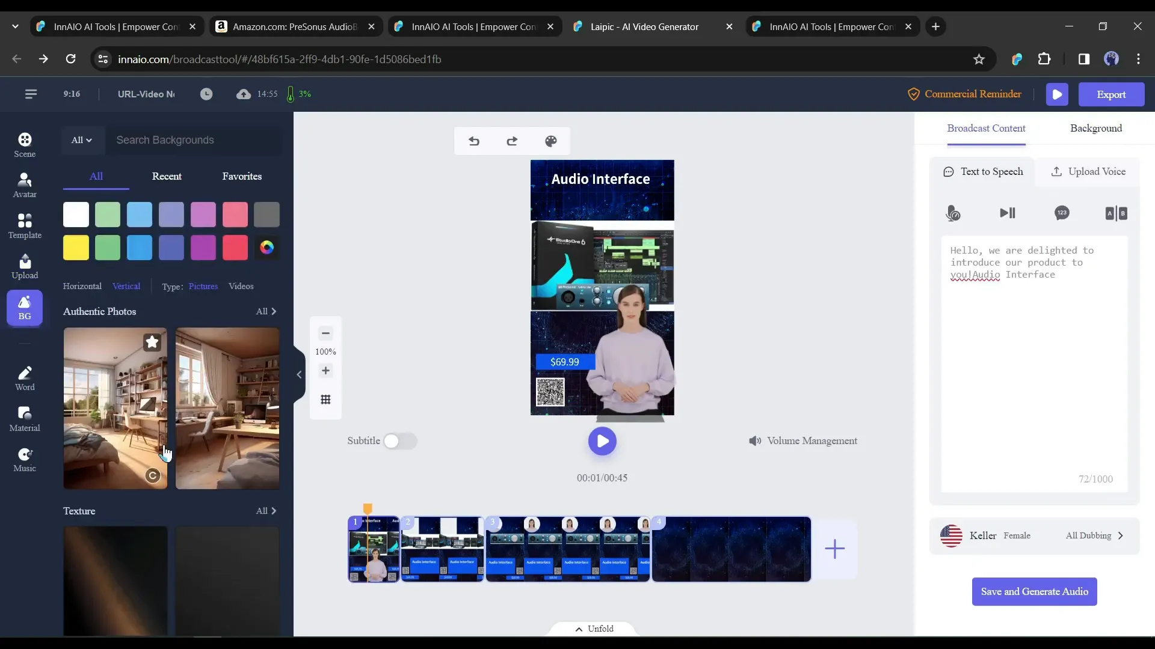1155x649 pixels.
Task: Add a new scene with plus
Action: pyautogui.click(x=834, y=549)
